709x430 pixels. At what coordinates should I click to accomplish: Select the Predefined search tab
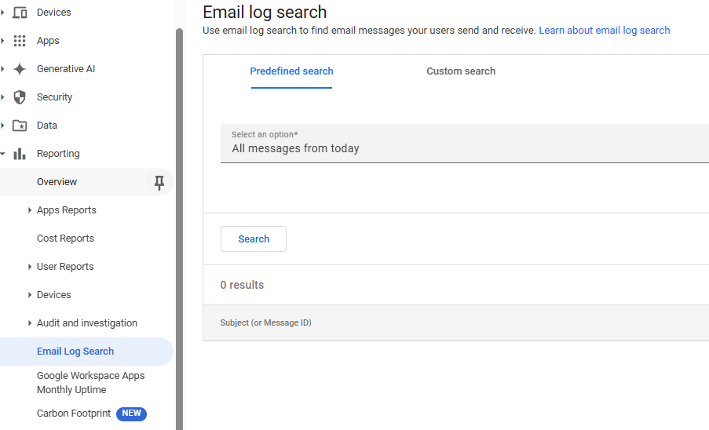coord(291,71)
